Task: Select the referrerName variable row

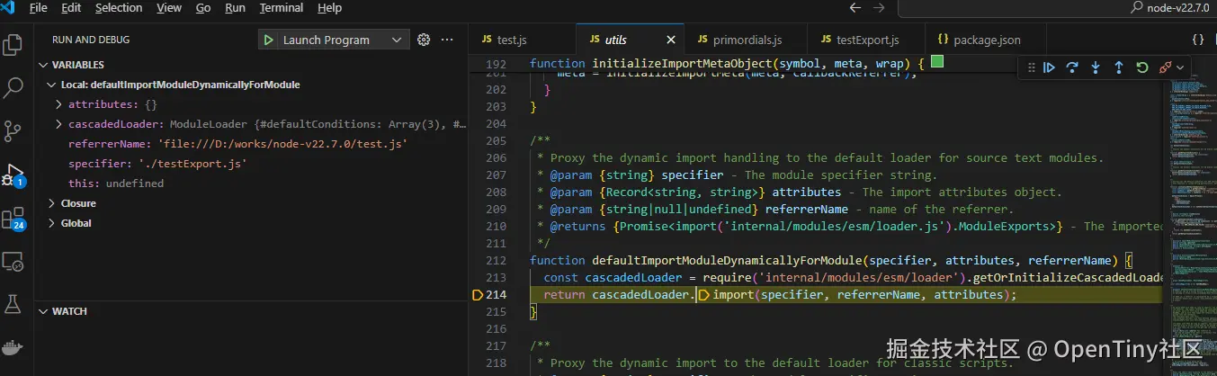Action: 251,144
